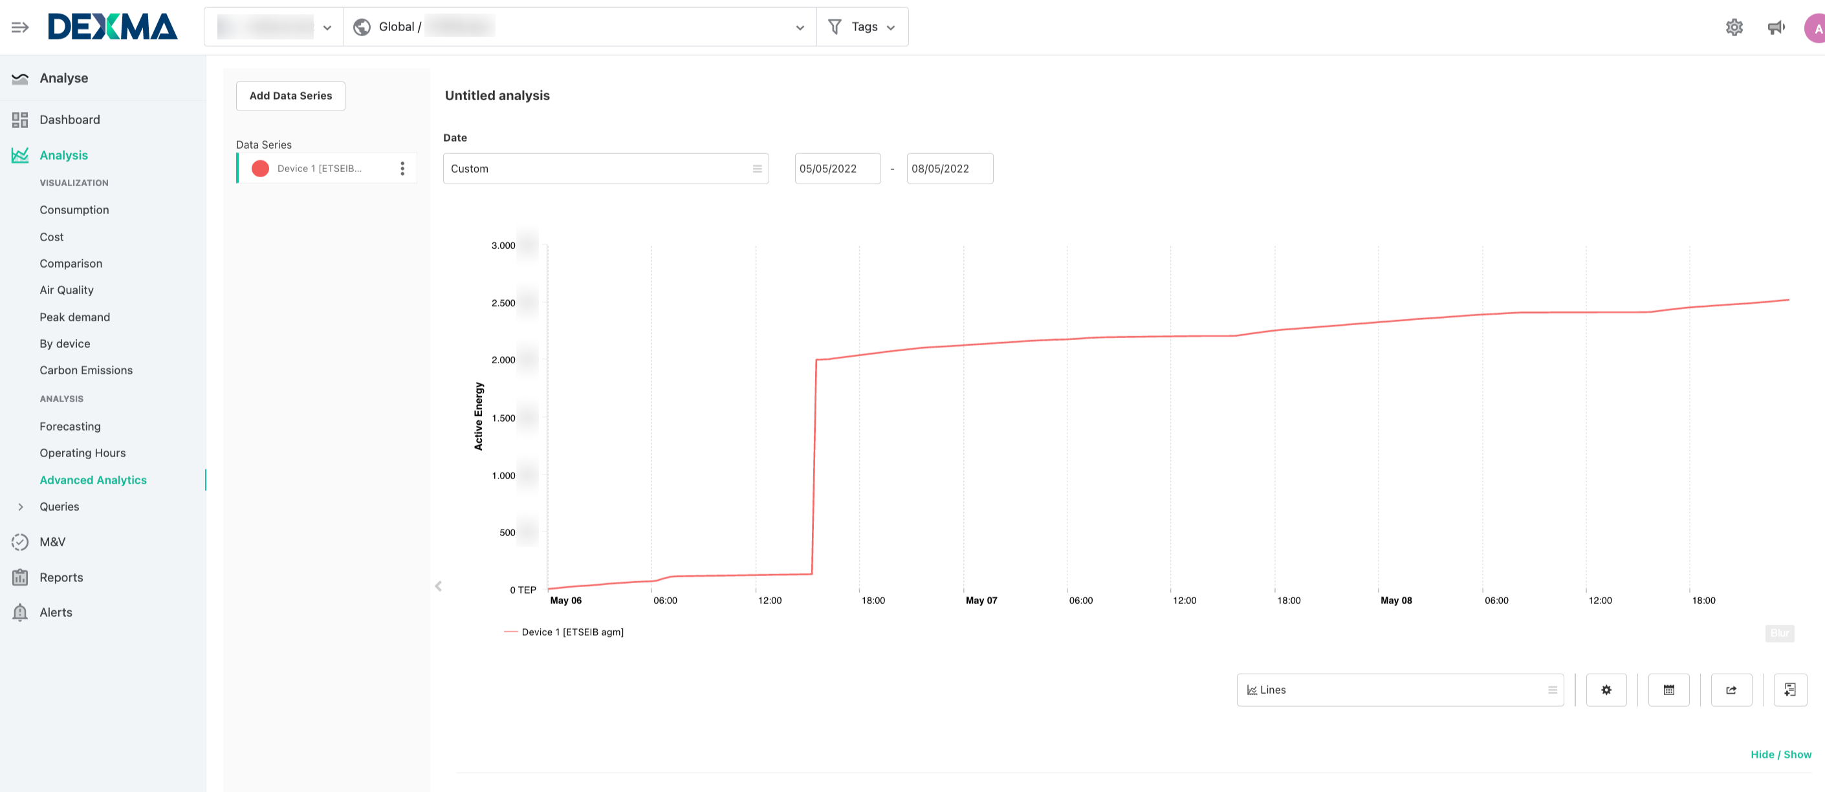
Task: Open Reports section
Action: 61,577
